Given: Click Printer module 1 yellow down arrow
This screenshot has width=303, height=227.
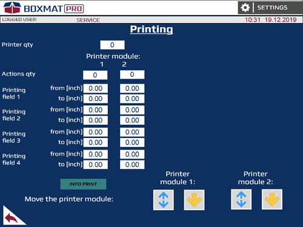Looking at the screenshot, I should click(x=194, y=200).
